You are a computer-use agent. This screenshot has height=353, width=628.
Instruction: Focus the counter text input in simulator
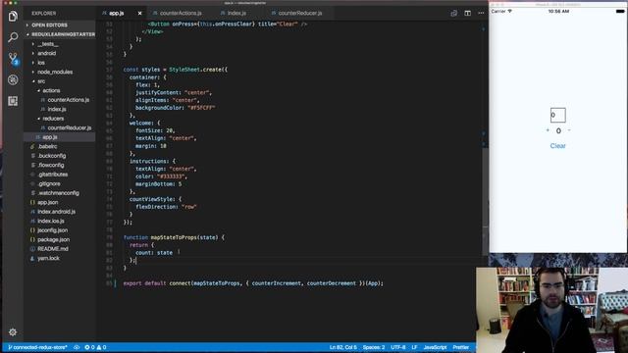558,116
